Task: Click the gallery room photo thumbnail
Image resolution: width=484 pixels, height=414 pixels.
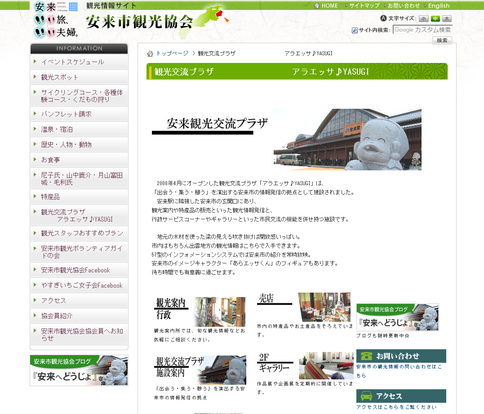Action: coord(326,365)
